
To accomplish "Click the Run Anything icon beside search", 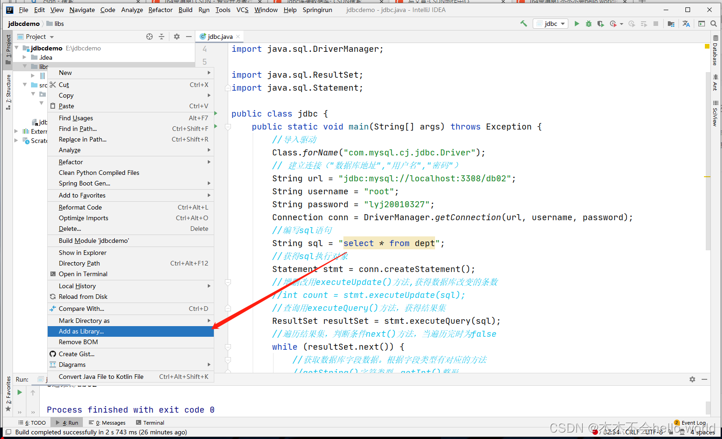I will click(x=702, y=24).
